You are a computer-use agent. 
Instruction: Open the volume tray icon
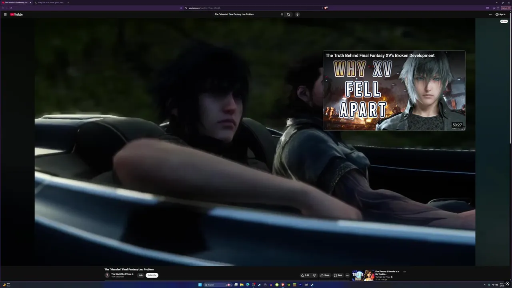pos(497,285)
